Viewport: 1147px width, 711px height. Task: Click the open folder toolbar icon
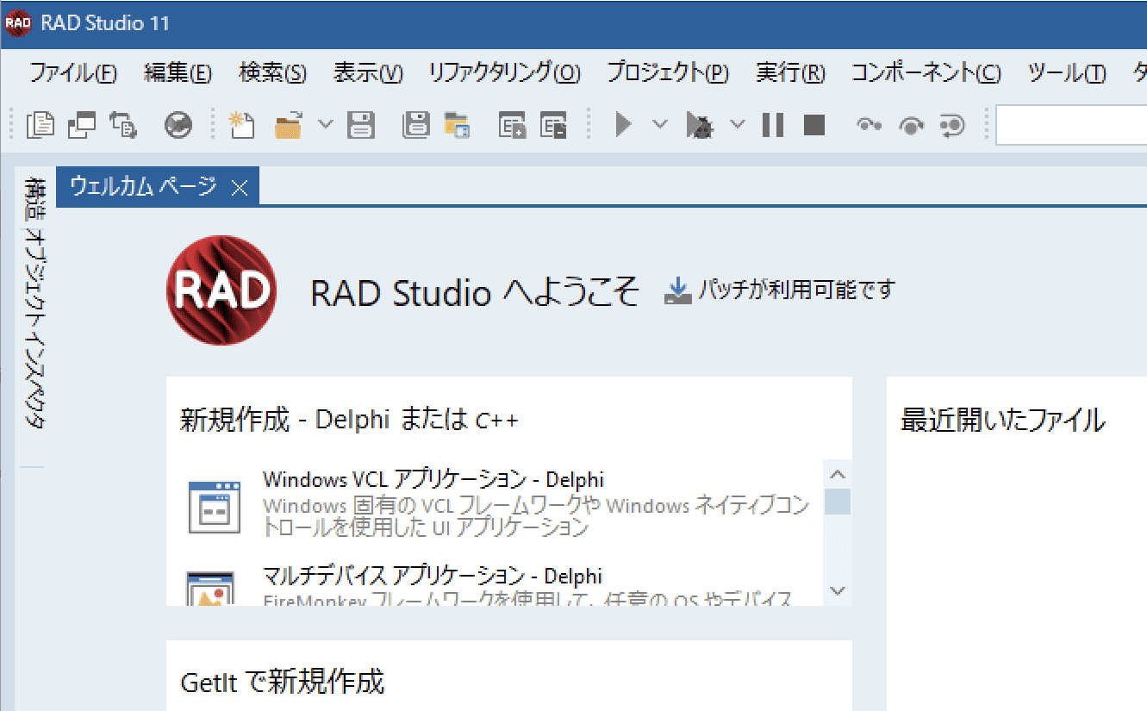(290, 126)
